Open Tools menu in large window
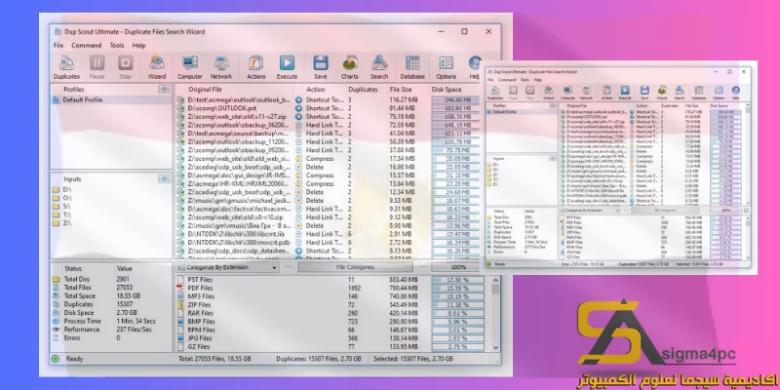The width and height of the screenshot is (780, 390). 117,45
